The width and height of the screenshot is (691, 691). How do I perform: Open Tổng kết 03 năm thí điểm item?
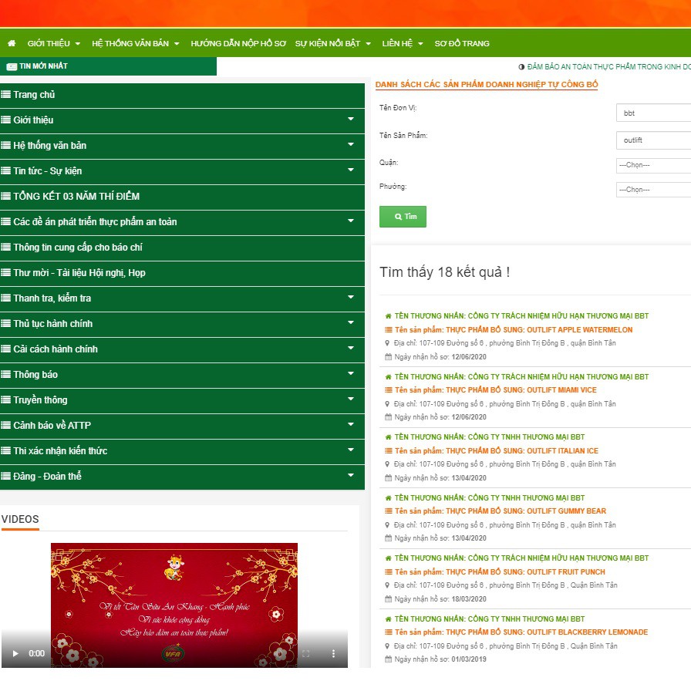(x=76, y=197)
